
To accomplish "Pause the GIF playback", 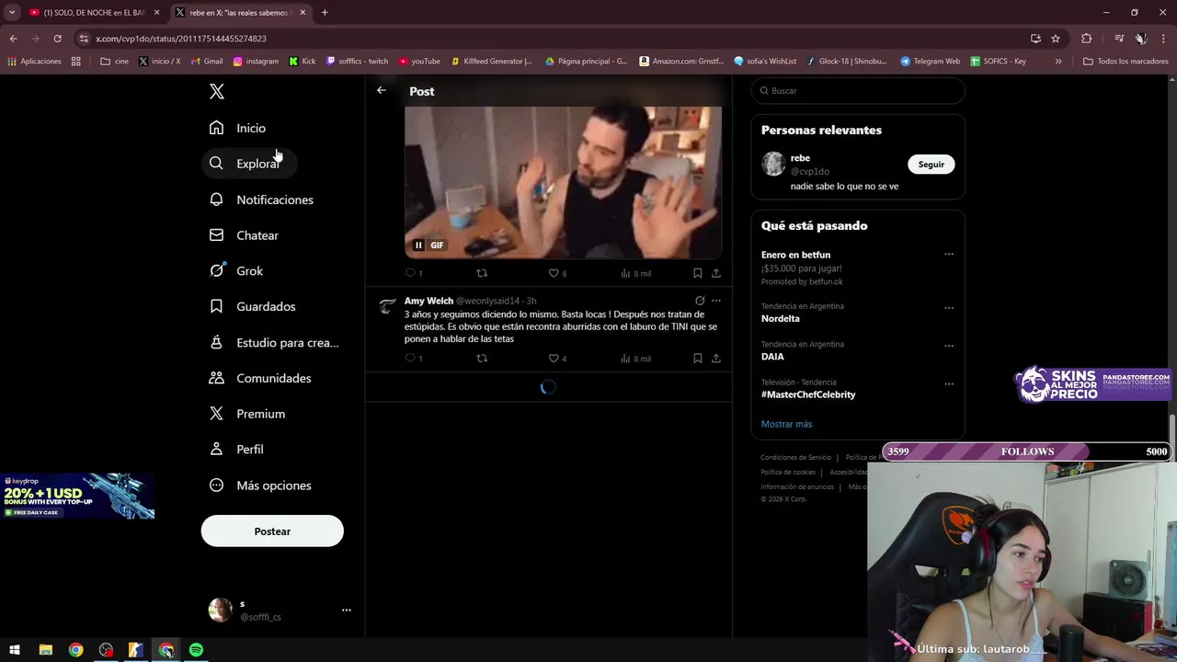I will tap(418, 245).
